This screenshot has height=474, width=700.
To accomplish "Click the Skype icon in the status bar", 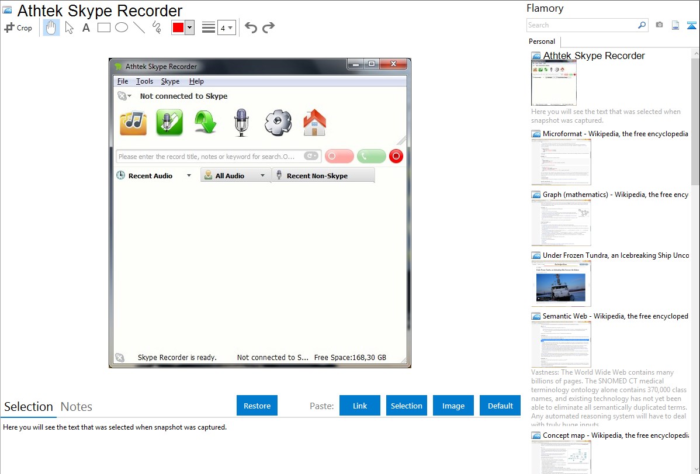I will (x=120, y=357).
